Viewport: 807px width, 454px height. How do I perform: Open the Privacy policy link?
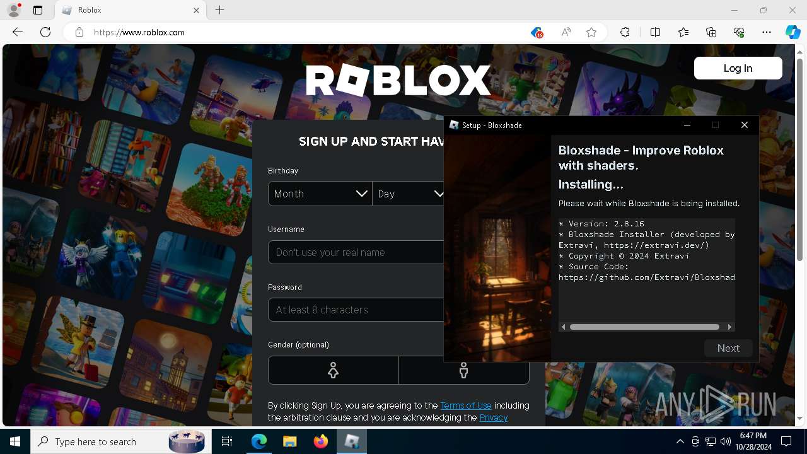click(x=494, y=417)
